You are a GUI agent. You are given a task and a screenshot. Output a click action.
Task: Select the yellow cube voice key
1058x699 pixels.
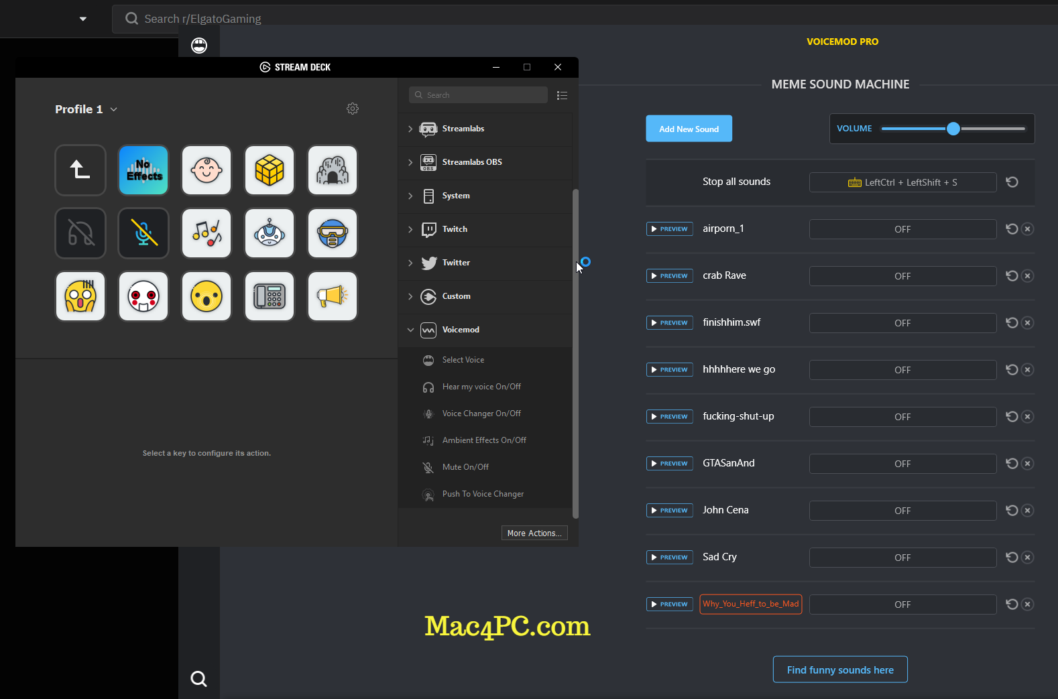[x=270, y=170]
